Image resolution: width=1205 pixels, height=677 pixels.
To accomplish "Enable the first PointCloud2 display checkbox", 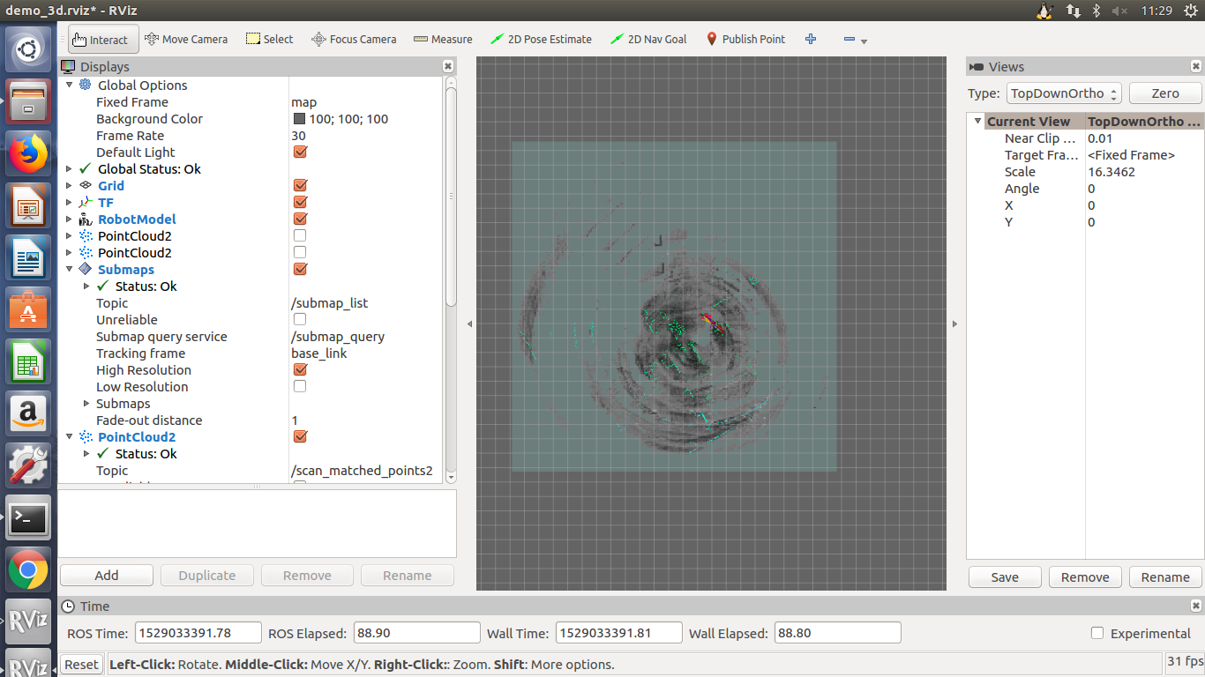I will 299,234.
